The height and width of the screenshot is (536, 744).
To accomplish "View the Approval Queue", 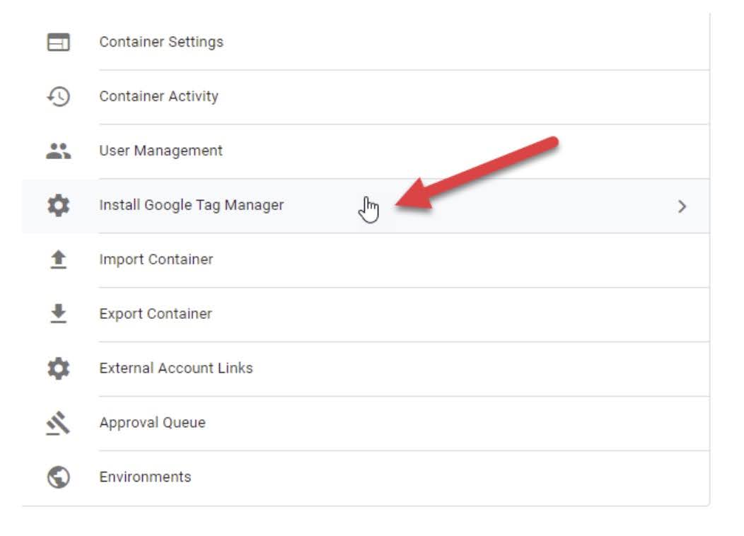I will (366, 423).
